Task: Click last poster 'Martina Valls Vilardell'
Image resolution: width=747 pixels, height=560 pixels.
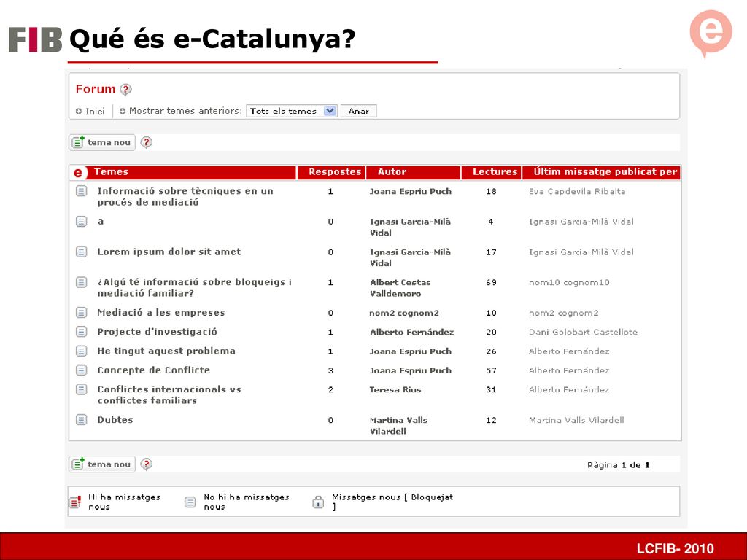Action: (576, 420)
